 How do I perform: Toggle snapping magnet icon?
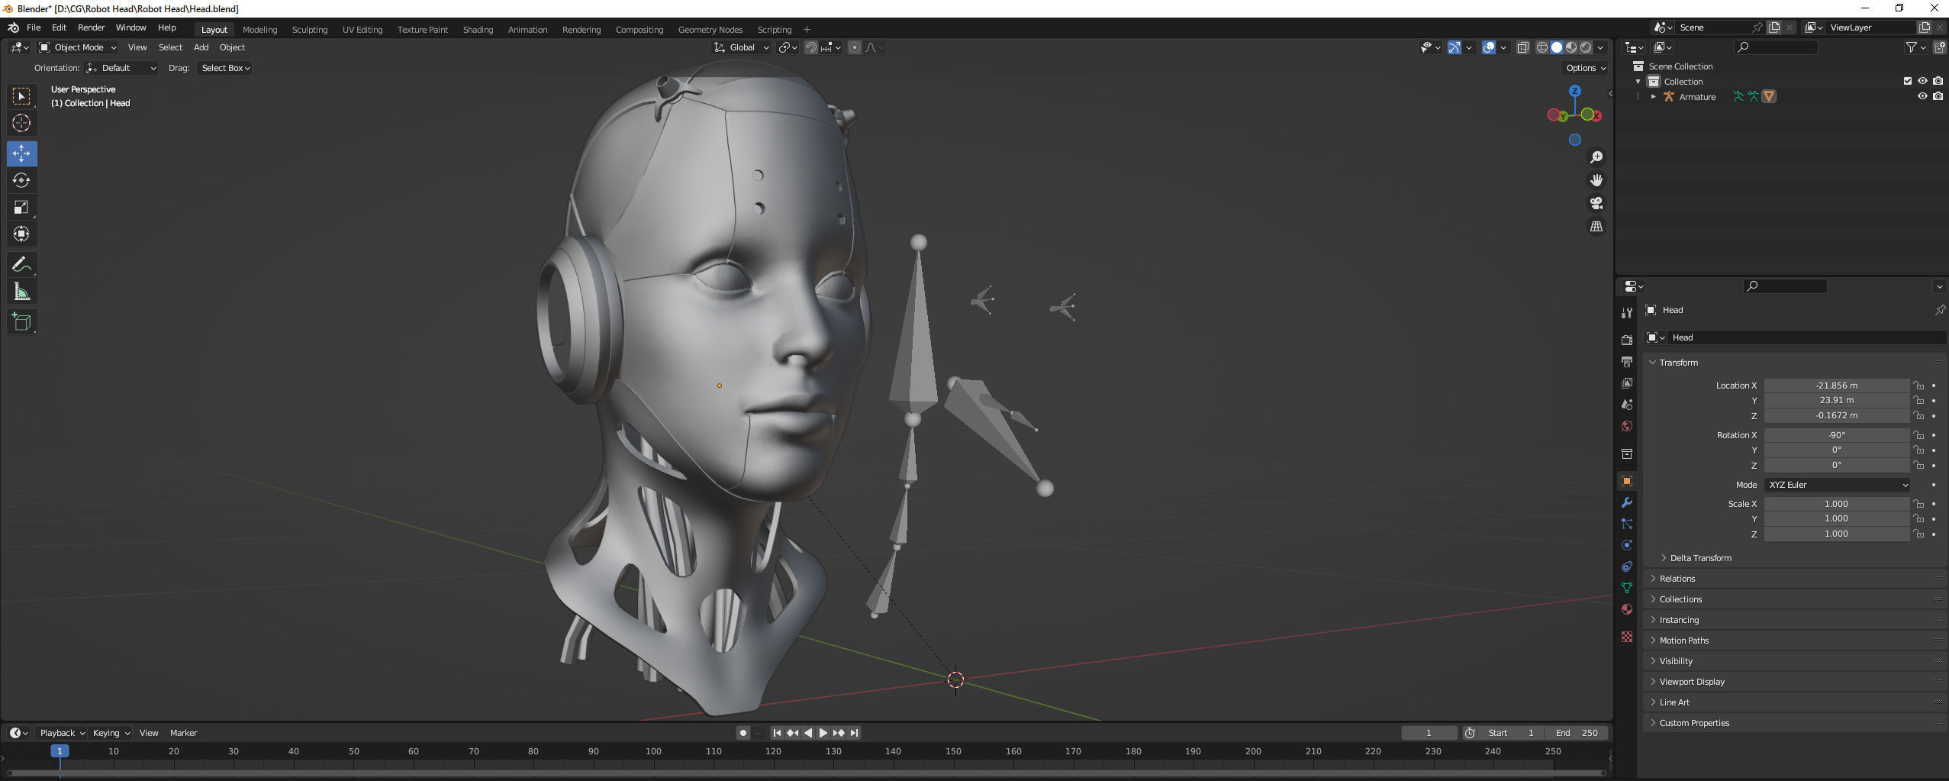coord(810,47)
